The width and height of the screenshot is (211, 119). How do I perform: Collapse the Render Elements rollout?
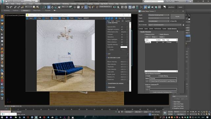click(x=139, y=32)
